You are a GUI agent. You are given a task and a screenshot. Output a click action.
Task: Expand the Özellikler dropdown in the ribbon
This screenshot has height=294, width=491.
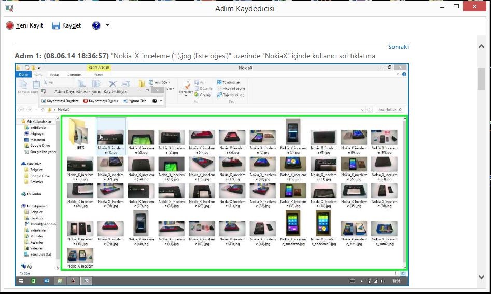[x=186, y=92]
